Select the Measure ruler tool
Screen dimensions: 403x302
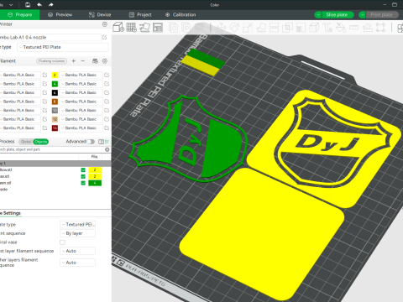point(354,28)
